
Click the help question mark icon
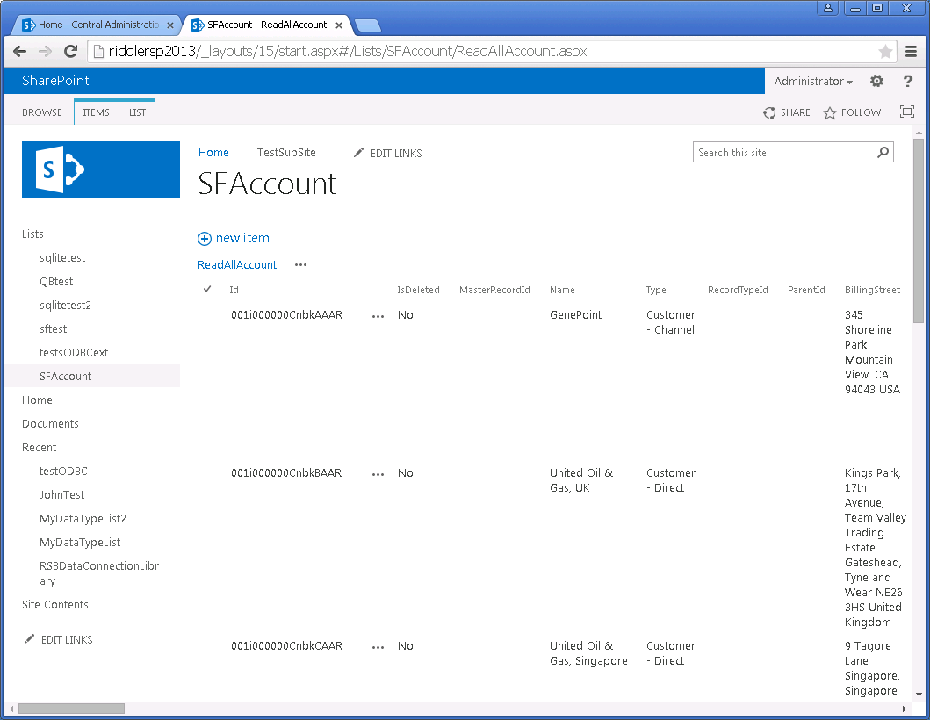[908, 81]
